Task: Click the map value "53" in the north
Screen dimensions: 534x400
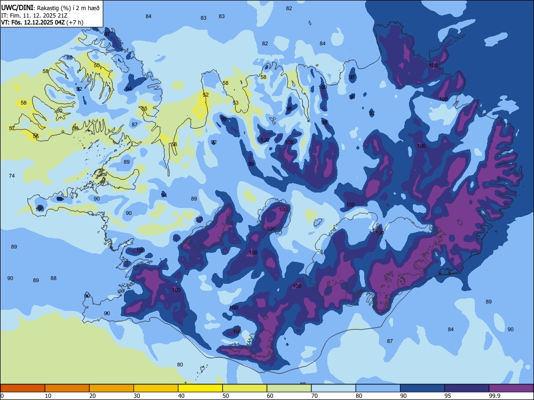Action: [235, 103]
